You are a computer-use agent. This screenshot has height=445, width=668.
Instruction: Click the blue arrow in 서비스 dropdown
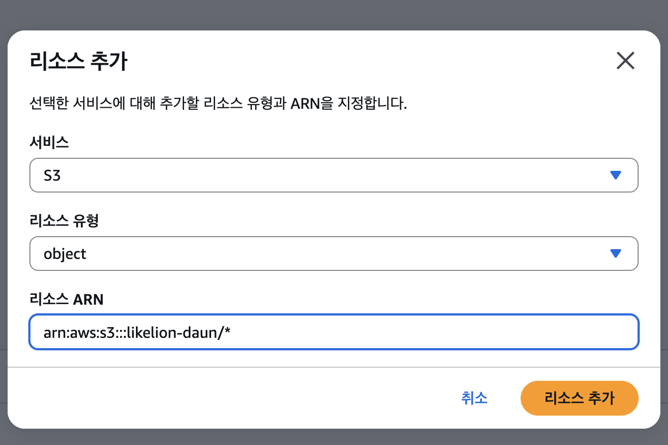click(616, 175)
